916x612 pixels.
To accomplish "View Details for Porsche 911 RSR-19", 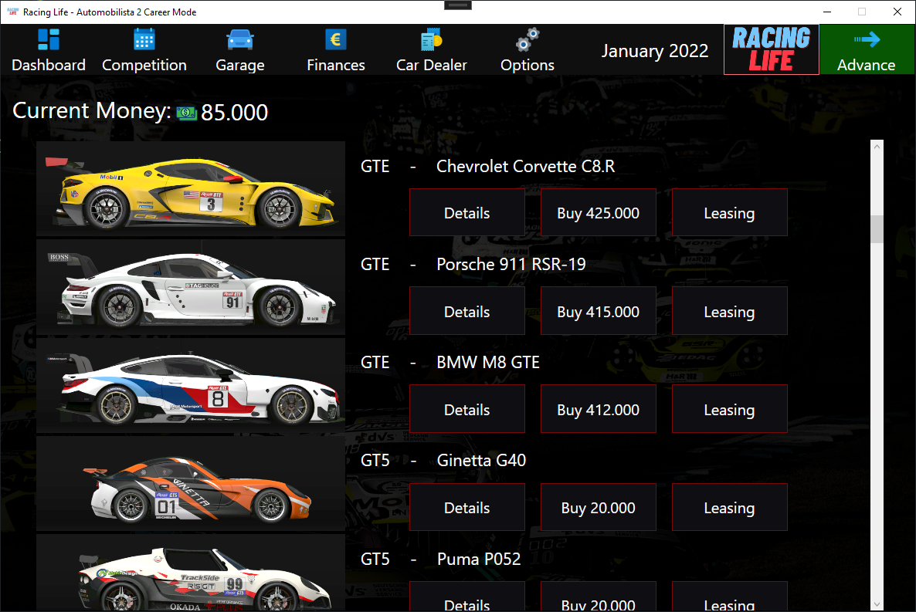I will [x=466, y=311].
